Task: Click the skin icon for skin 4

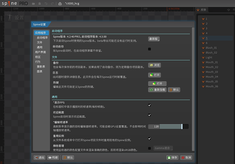Action: point(203,33)
